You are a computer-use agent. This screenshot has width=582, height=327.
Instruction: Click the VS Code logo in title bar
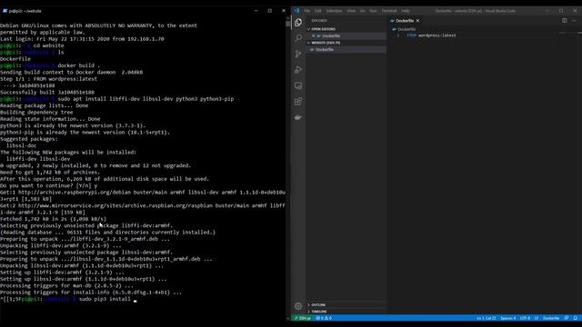pos(296,11)
